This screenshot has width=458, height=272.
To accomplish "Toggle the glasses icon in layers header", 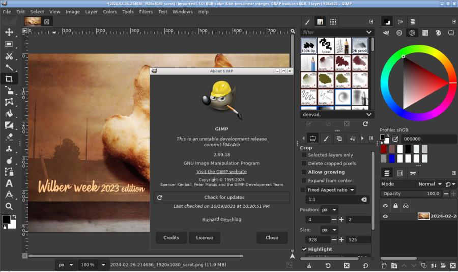I will coord(406,206).
